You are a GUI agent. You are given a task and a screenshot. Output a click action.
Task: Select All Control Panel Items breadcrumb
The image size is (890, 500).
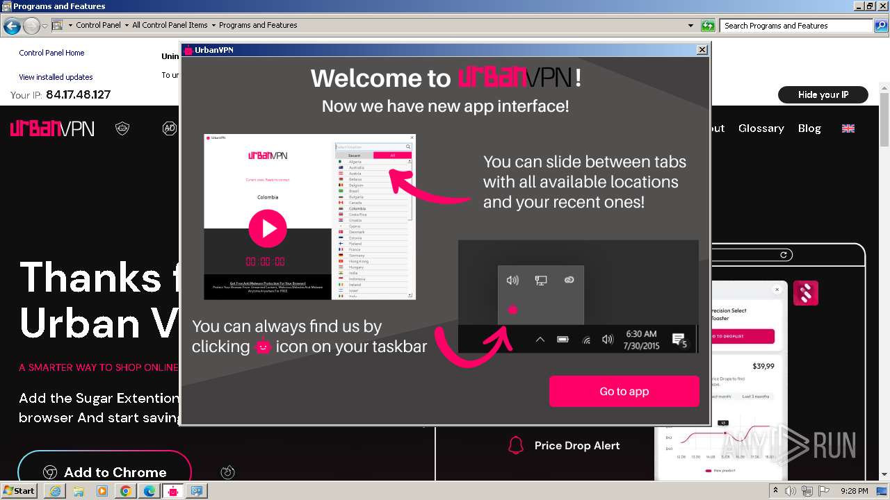pyautogui.click(x=170, y=25)
